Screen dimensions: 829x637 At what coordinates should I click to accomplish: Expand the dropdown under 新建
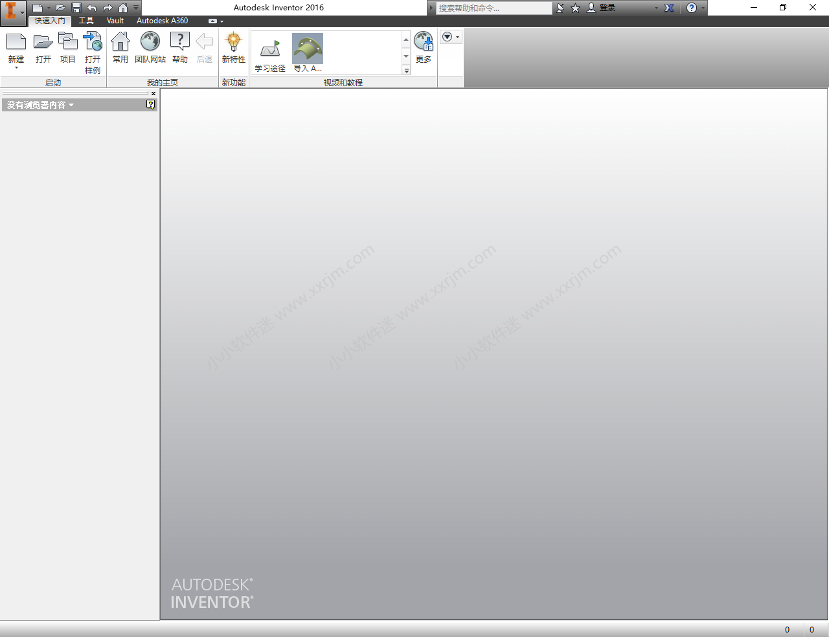click(16, 67)
